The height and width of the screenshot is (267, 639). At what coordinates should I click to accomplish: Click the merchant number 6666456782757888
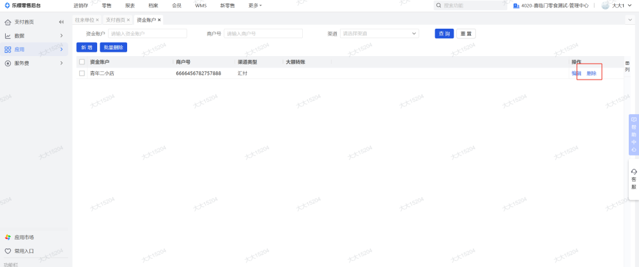[199, 73]
